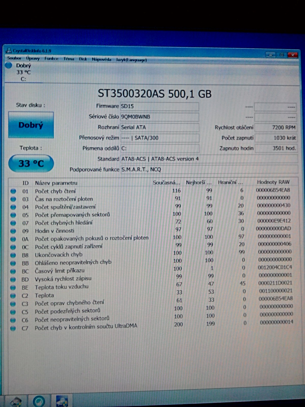305x407 pixels.
Task: Click the Rozhraní field showing Serial ATA
Action: (x=160, y=127)
